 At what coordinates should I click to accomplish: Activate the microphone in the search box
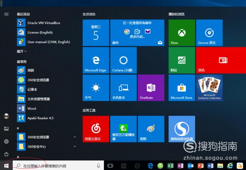click(x=98, y=166)
